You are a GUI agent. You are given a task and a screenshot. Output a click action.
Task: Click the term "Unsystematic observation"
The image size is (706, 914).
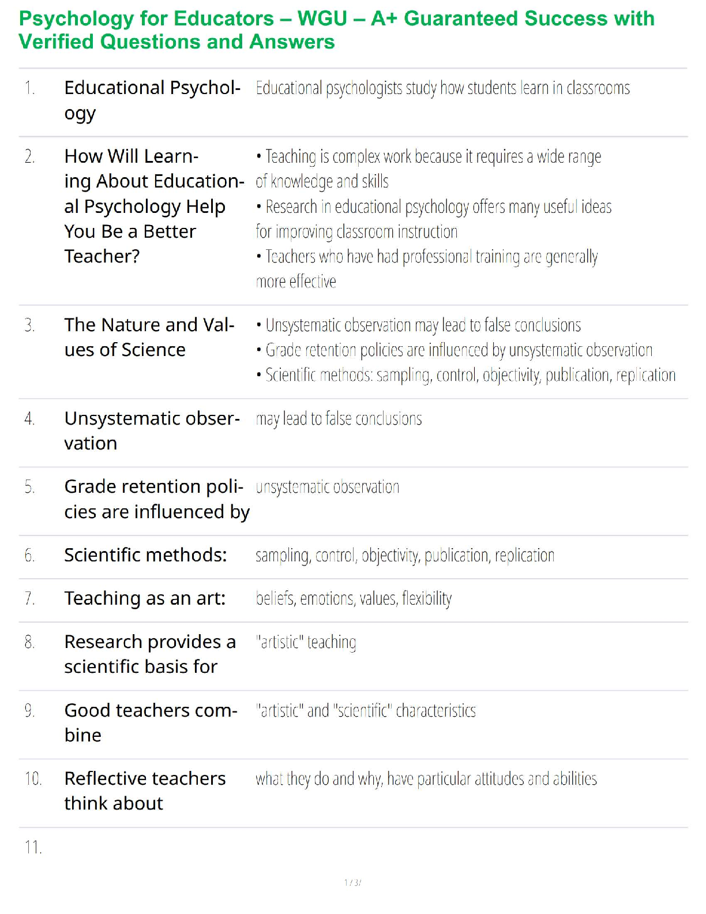click(152, 430)
